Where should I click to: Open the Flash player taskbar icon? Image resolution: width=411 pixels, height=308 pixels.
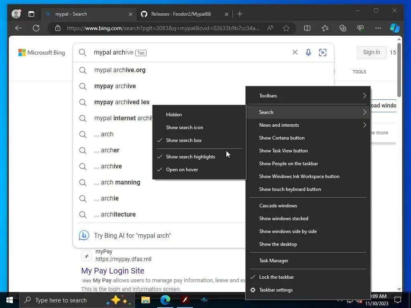tap(185, 300)
